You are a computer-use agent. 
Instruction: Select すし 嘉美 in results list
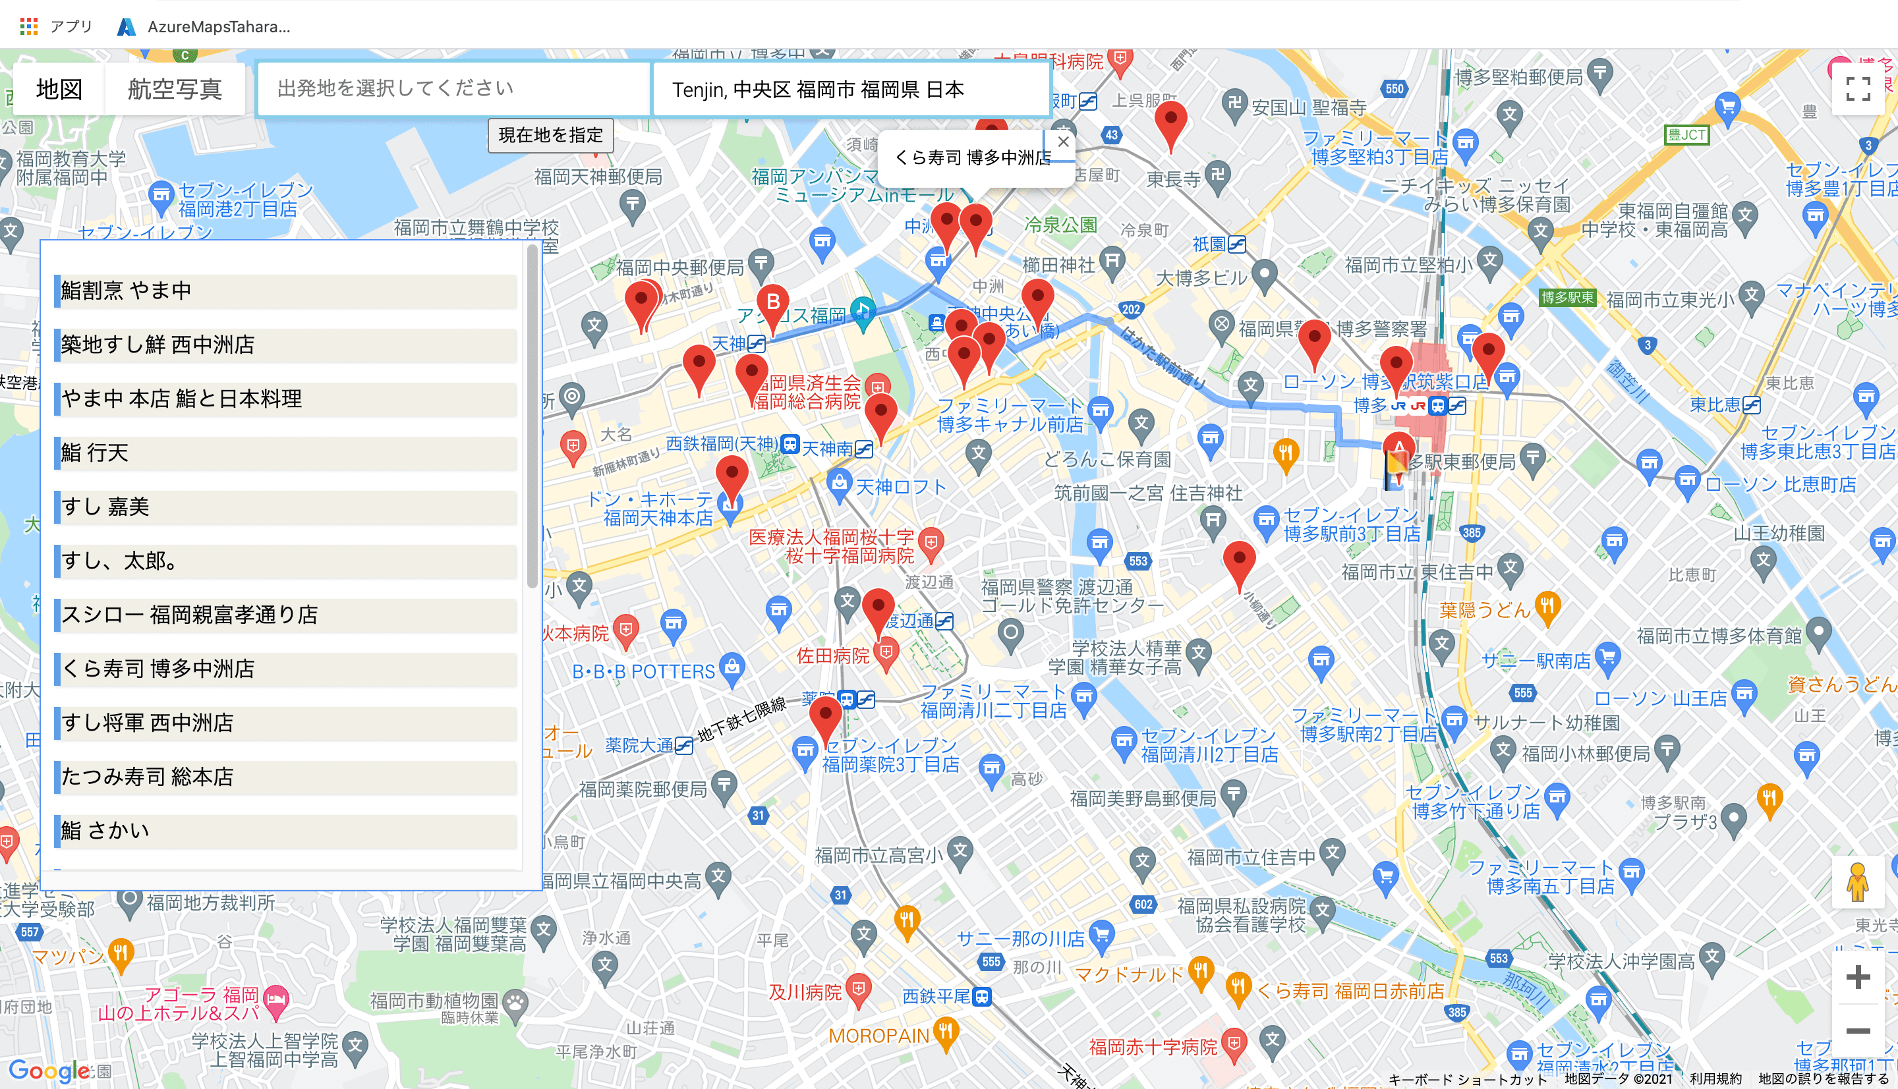(286, 507)
